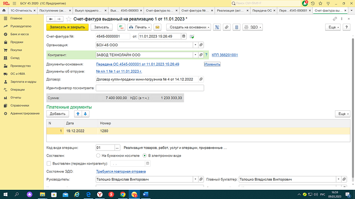Screen dimensions: 355x199
Task: Open the Создать на основании dropdown
Action: click(189, 27)
